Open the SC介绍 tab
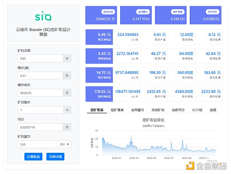Viewport: 231px width, 174px height. (x=197, y=110)
